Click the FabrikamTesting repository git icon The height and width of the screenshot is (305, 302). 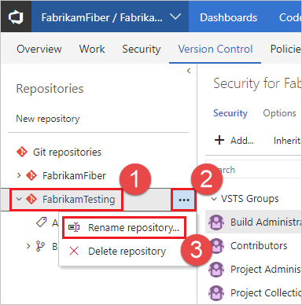pos(31,199)
